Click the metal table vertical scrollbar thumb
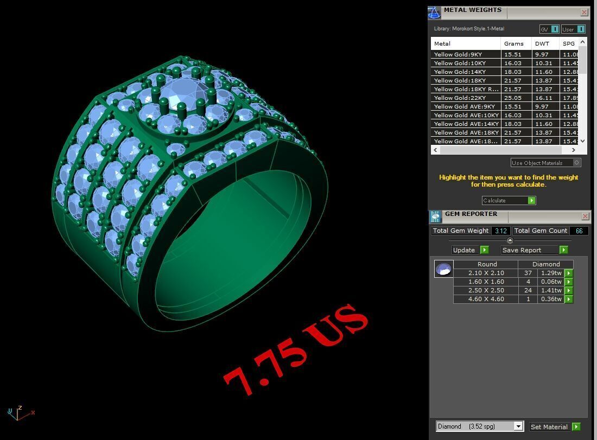 click(x=582, y=60)
